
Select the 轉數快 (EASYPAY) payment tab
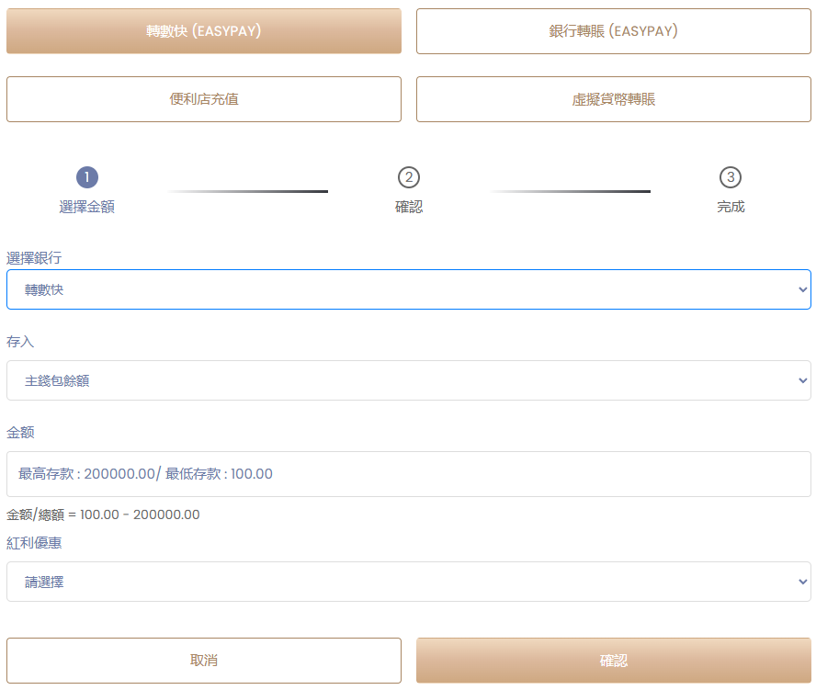pos(204,31)
